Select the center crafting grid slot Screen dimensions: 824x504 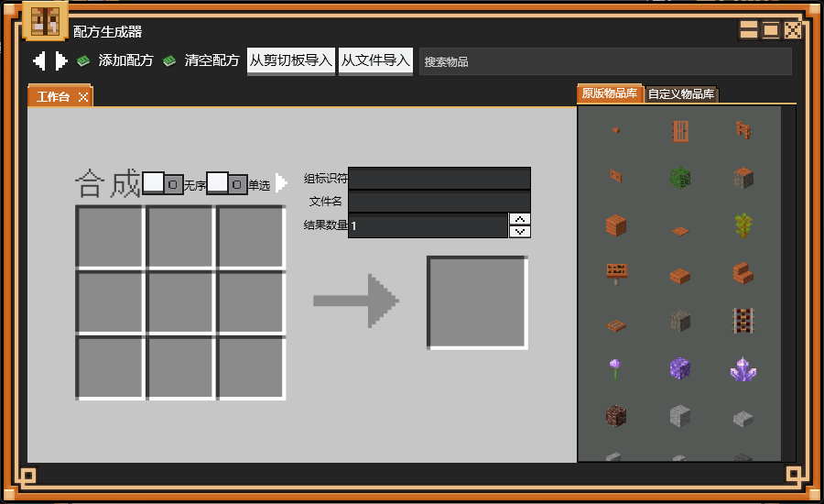tap(180, 302)
